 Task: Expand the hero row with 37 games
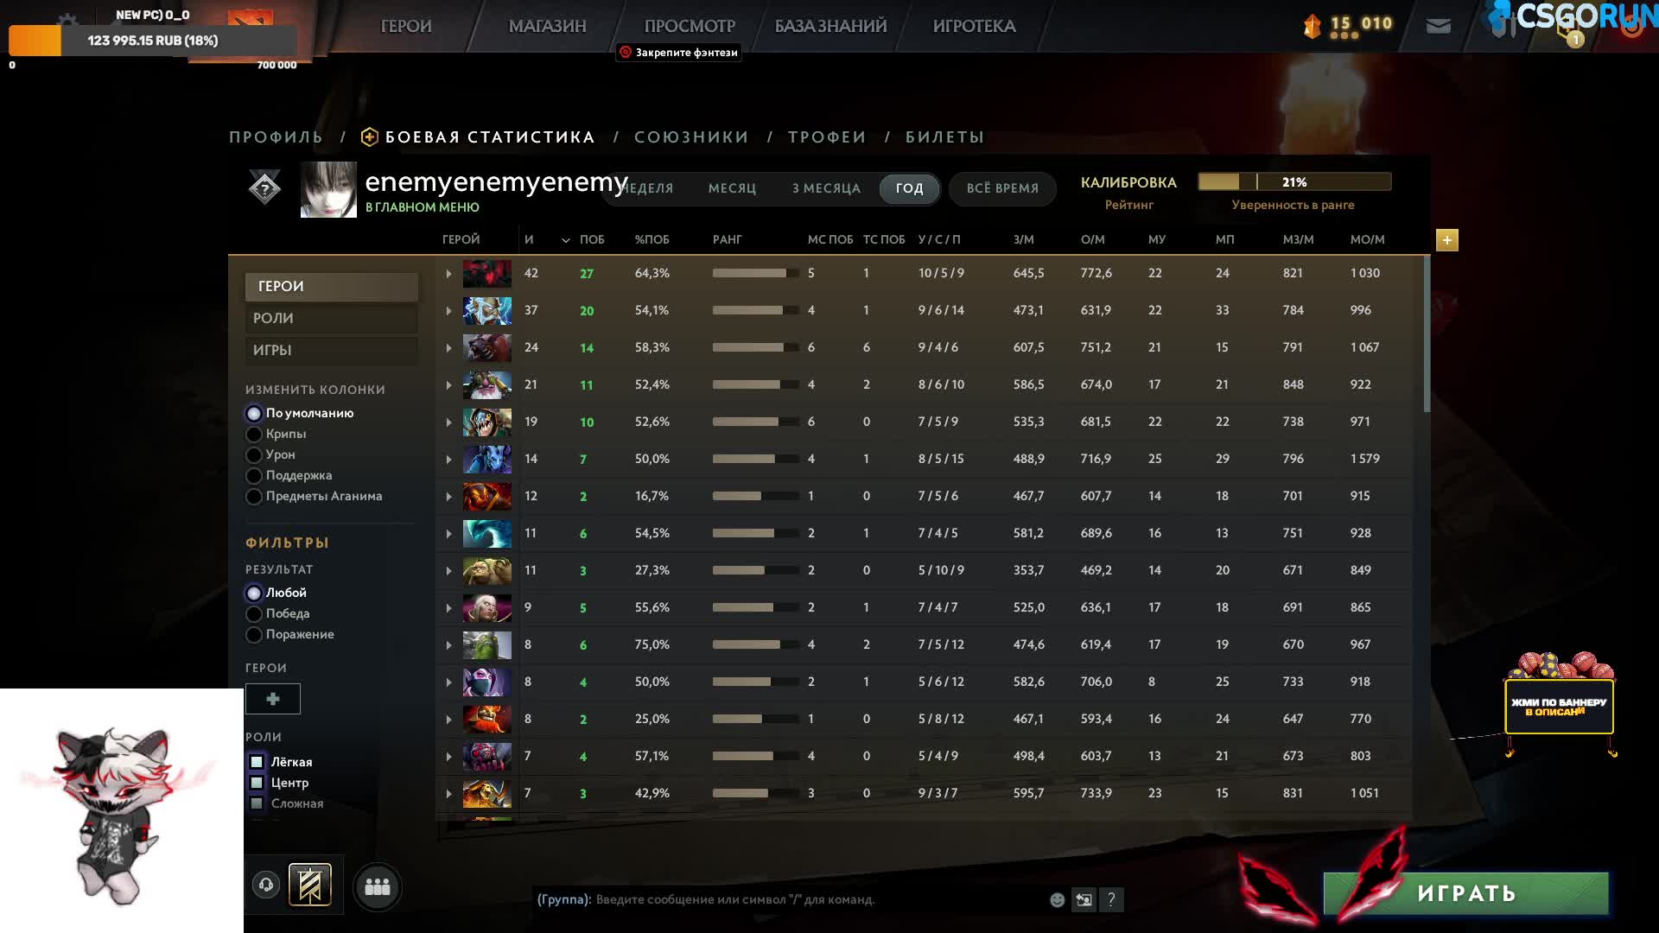click(x=448, y=311)
